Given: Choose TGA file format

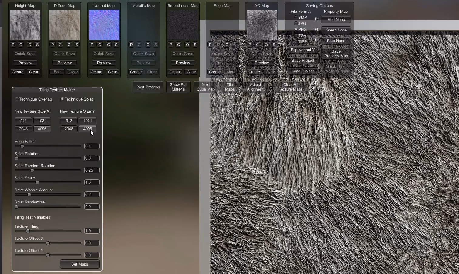Looking at the screenshot, I should point(301,35).
